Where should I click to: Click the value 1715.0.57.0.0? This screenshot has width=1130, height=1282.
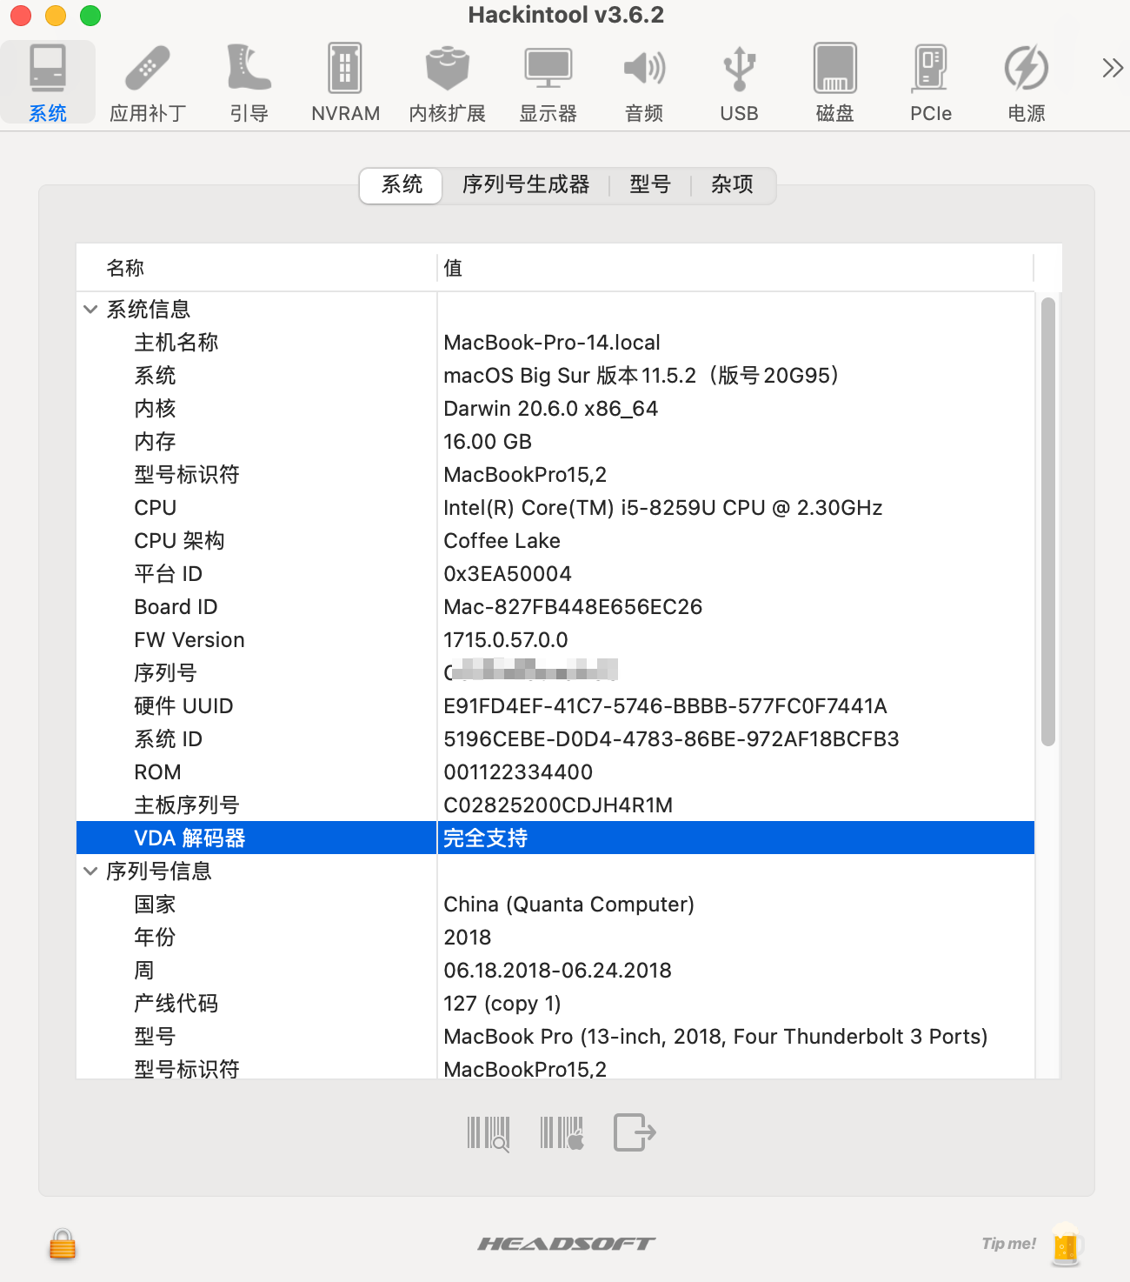click(x=506, y=640)
